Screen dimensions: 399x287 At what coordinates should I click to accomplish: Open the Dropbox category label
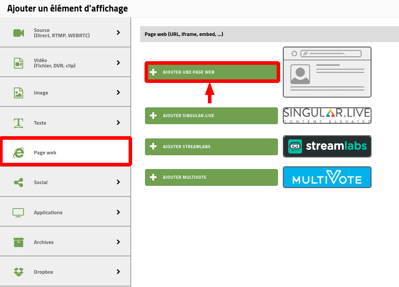(x=43, y=272)
